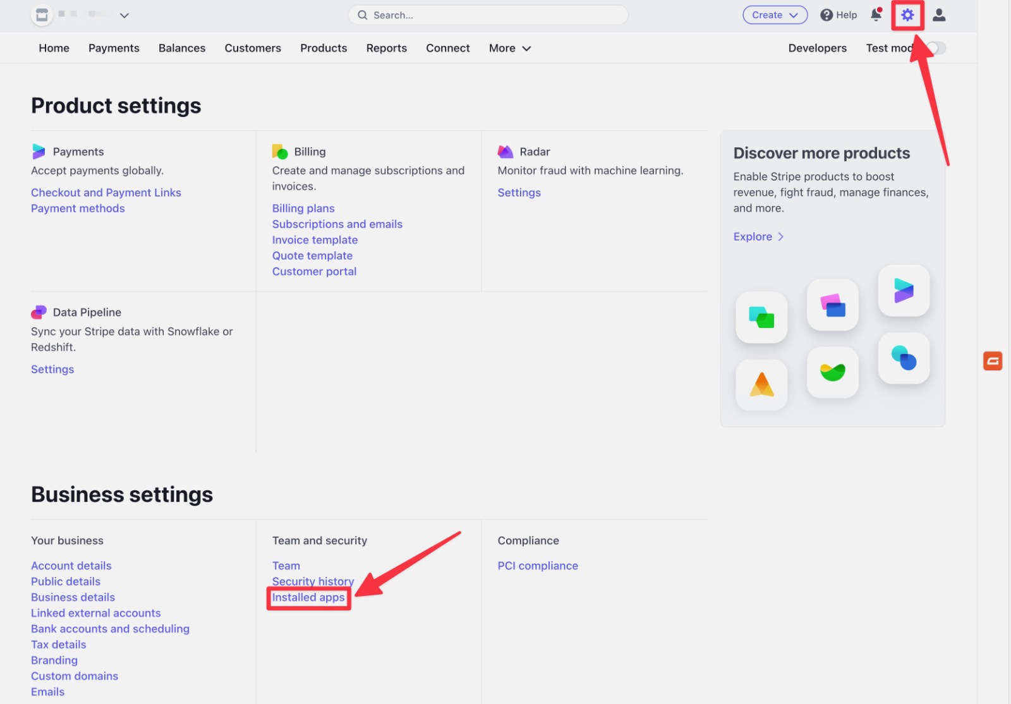Screen dimensions: 1011x704
Task: Expand the account switcher chevron
Action: 124,15
